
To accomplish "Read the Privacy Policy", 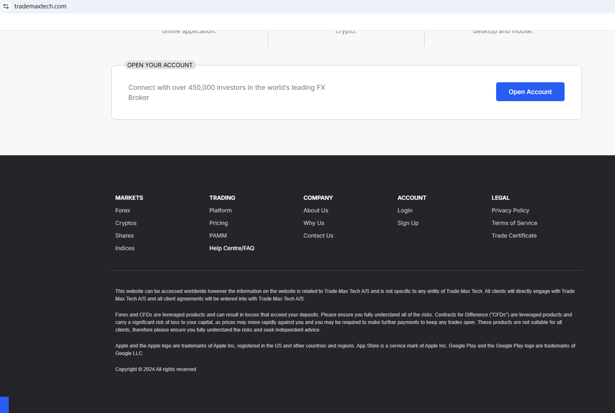I will click(510, 210).
